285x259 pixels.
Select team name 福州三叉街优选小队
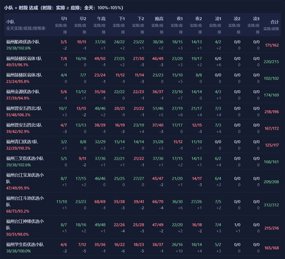(x=25, y=159)
